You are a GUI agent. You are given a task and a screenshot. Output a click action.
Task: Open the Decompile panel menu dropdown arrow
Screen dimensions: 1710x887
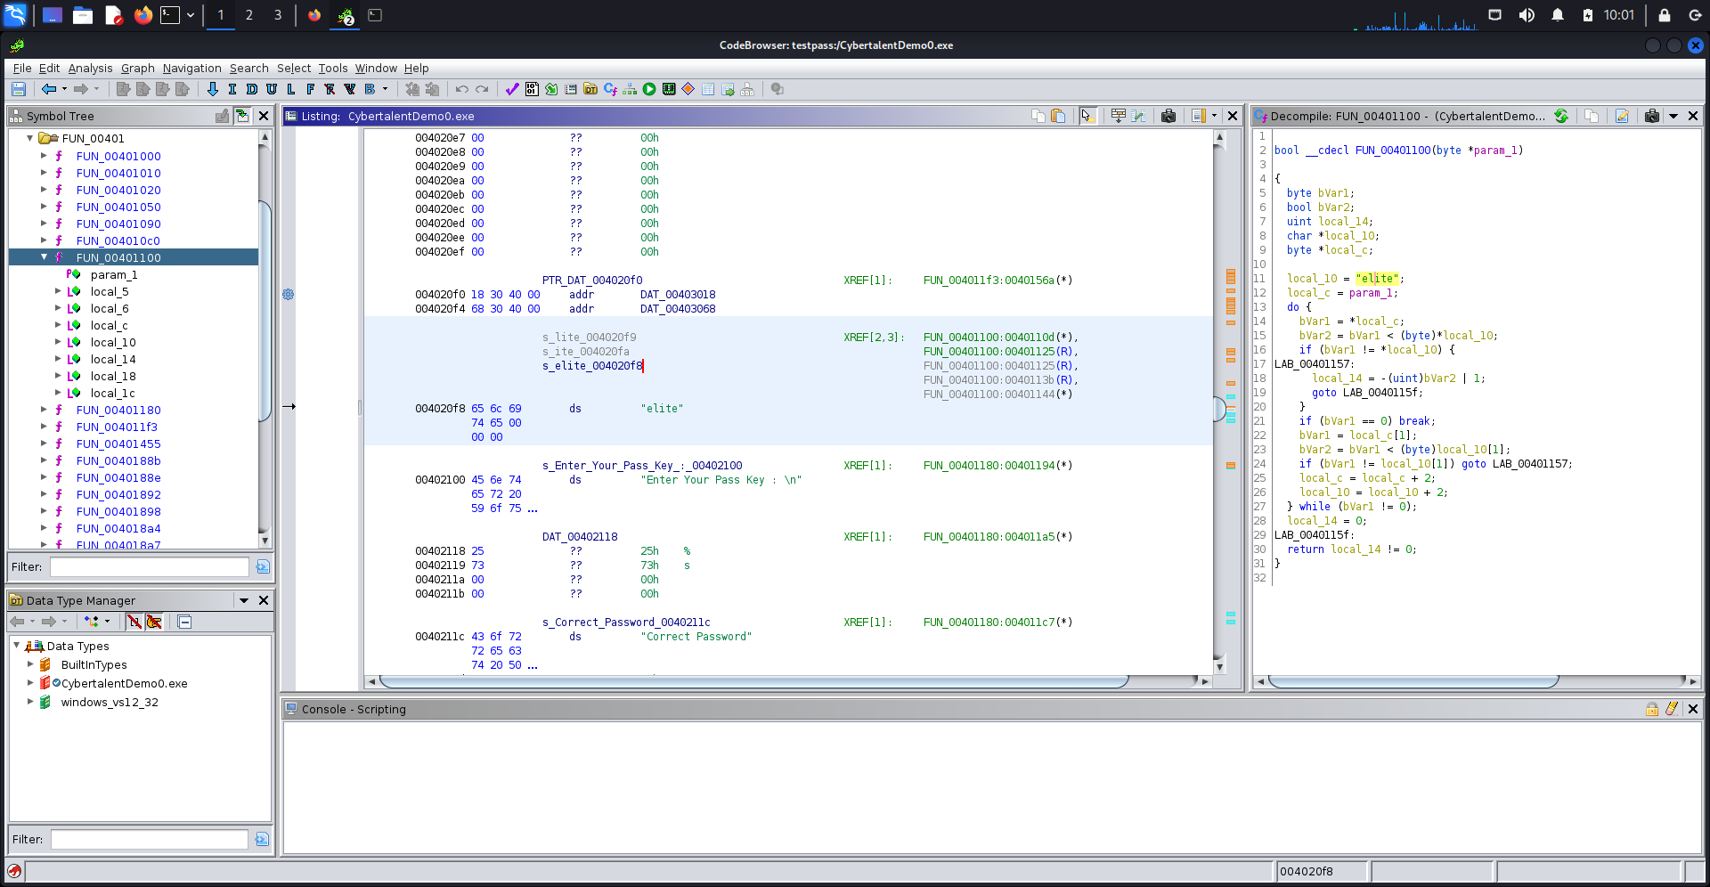[1673, 116]
